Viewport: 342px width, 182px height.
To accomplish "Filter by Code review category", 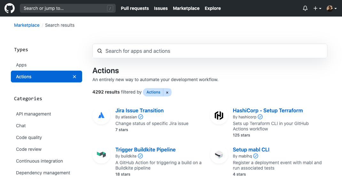I will coord(28,149).
